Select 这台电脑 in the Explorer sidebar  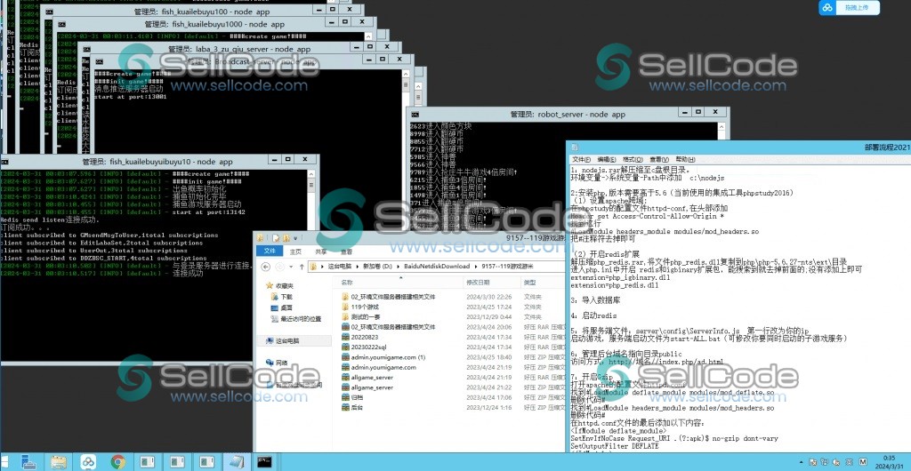288,341
